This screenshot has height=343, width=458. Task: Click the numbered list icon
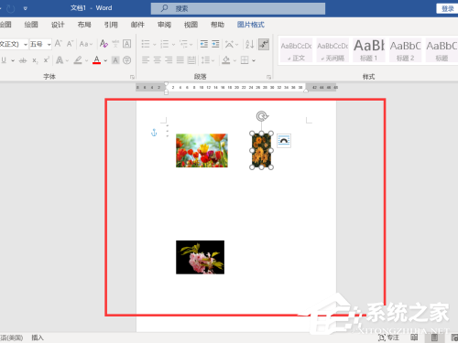[x=165, y=44]
